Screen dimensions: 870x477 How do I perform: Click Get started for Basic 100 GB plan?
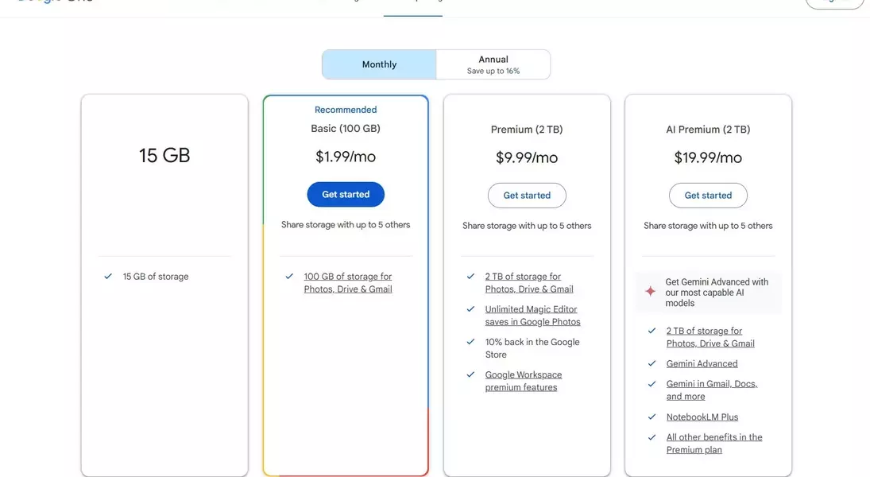tap(346, 194)
